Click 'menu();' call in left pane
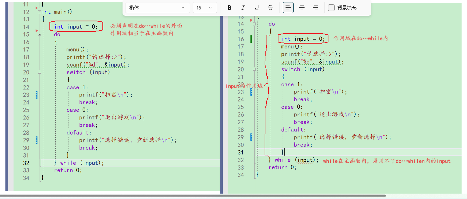Screen dimensions: 467x199 (x=77, y=50)
